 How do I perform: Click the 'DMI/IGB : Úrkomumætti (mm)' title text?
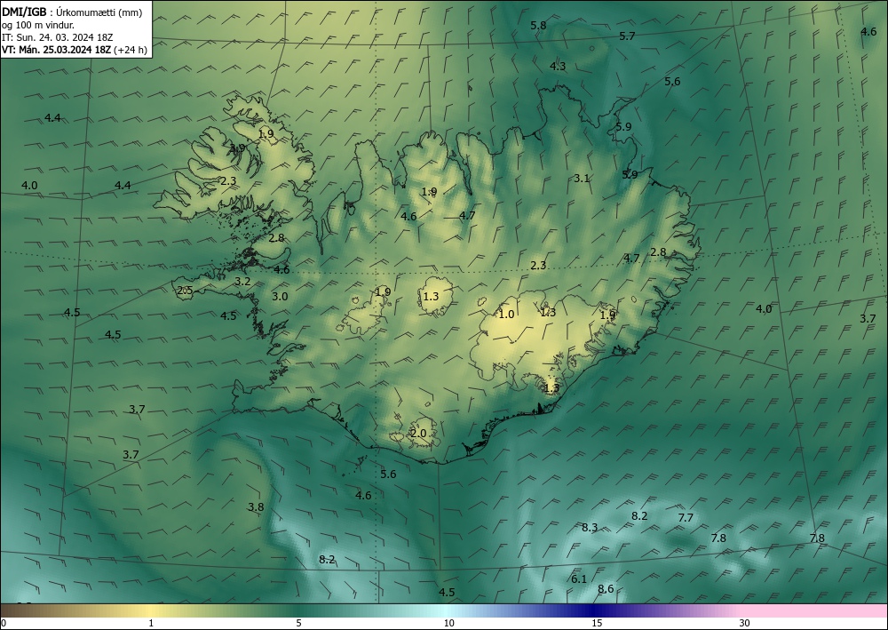tap(72, 12)
